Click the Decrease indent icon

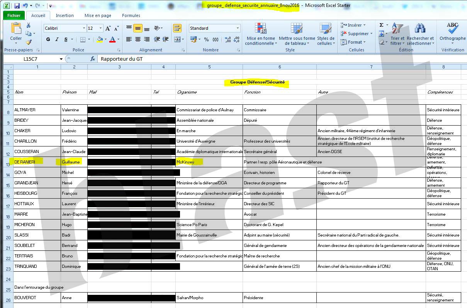[157, 39]
